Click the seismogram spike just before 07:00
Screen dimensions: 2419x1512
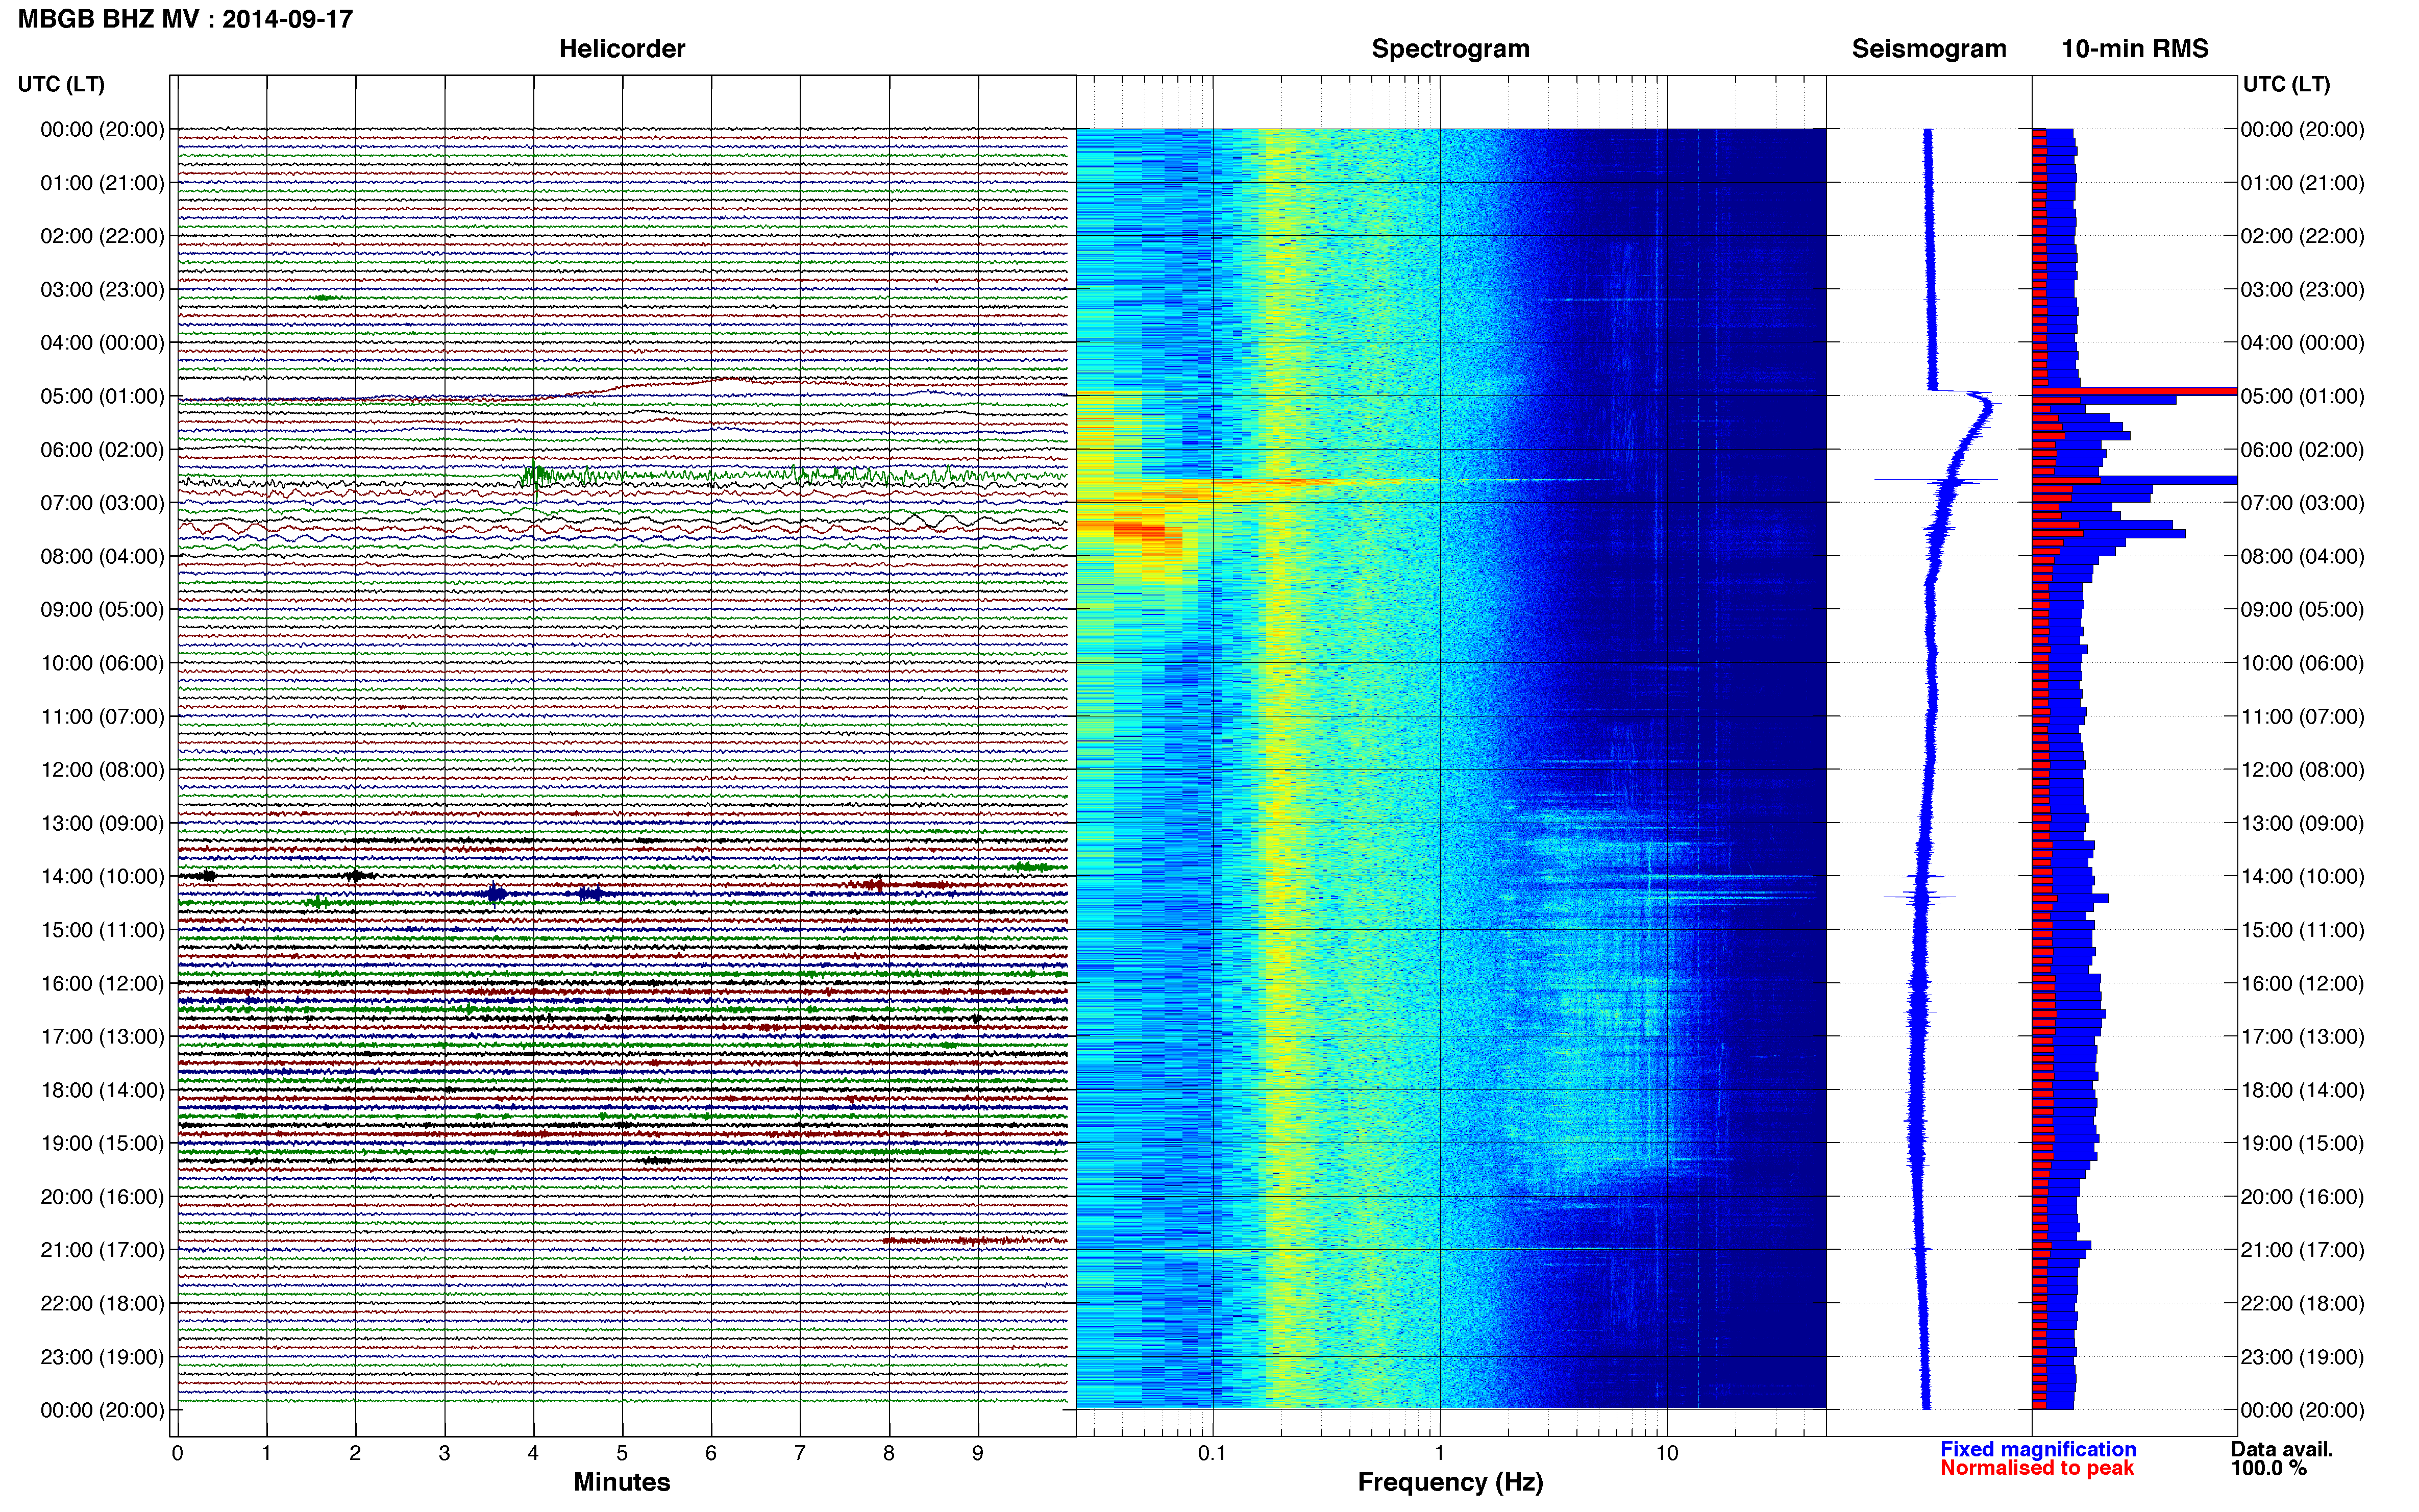[1936, 480]
